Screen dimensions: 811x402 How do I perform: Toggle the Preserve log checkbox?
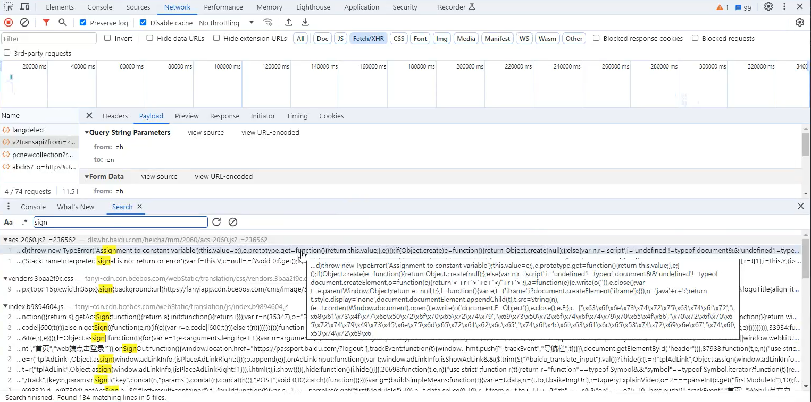(83, 23)
